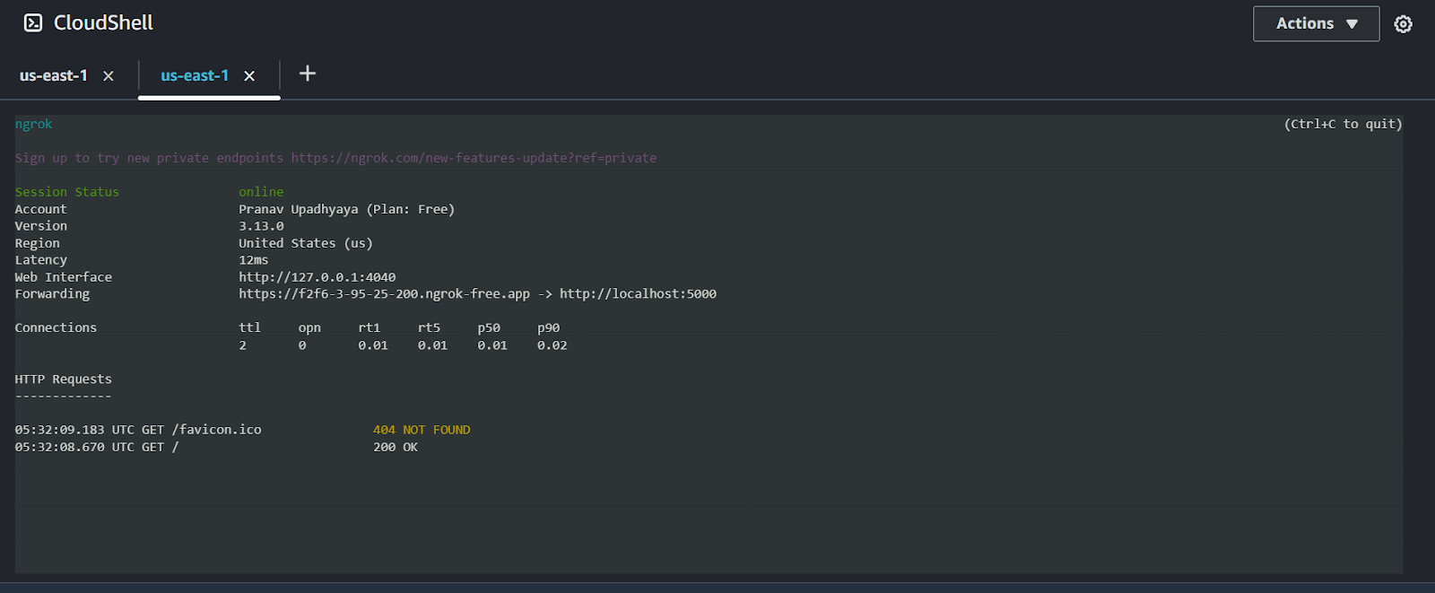This screenshot has height=593, width=1435.
Task: Select the highlighted second us-east-1 tab
Action: pos(195,76)
